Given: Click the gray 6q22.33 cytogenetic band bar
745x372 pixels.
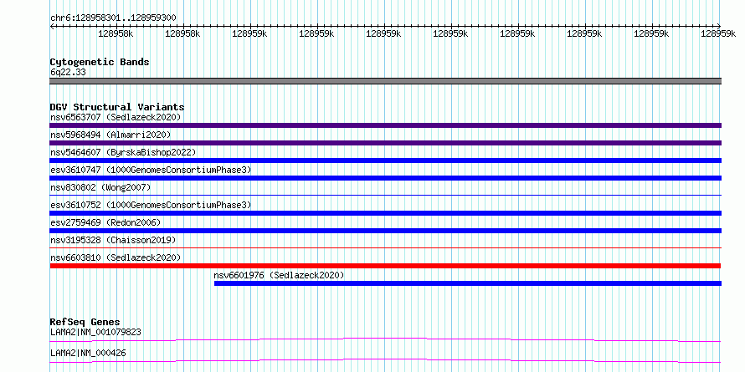Looking at the screenshot, I should click(385, 81).
